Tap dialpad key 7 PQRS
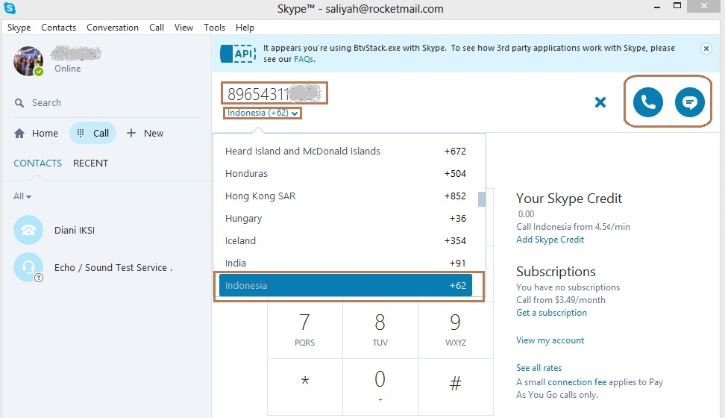 point(305,330)
